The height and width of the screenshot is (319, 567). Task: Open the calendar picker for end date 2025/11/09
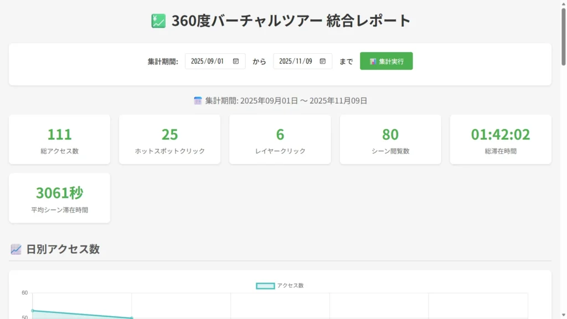click(323, 61)
